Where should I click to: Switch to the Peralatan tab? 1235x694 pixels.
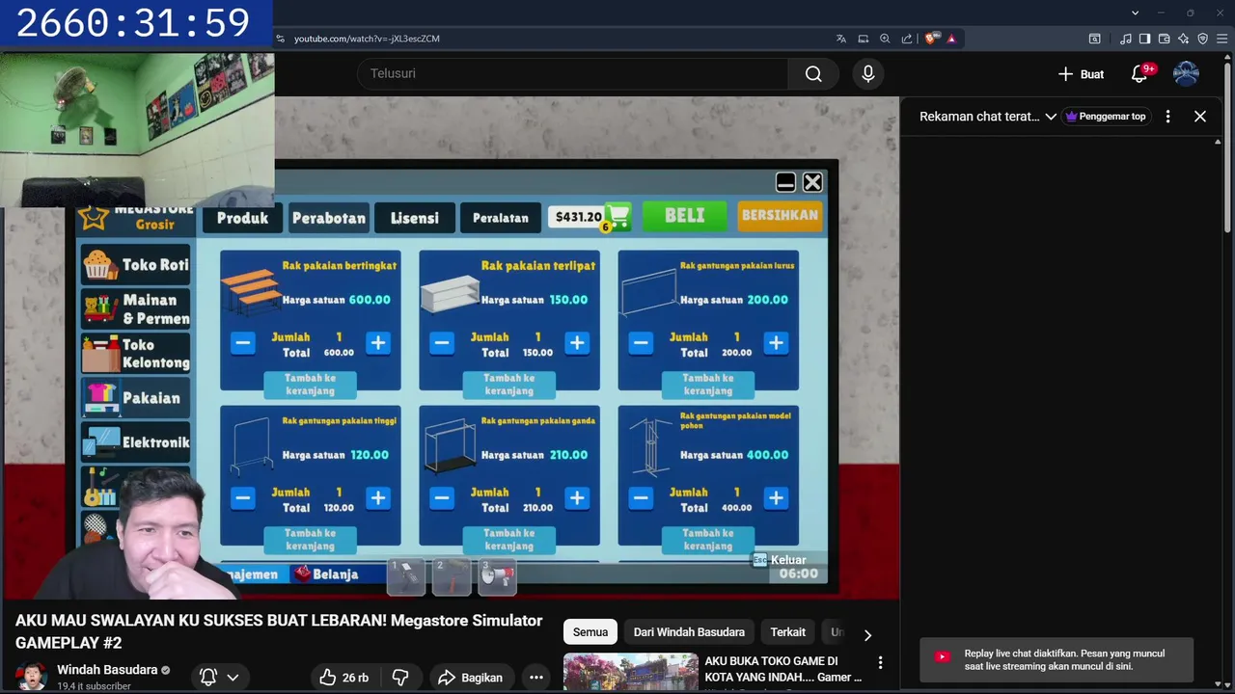click(x=501, y=218)
